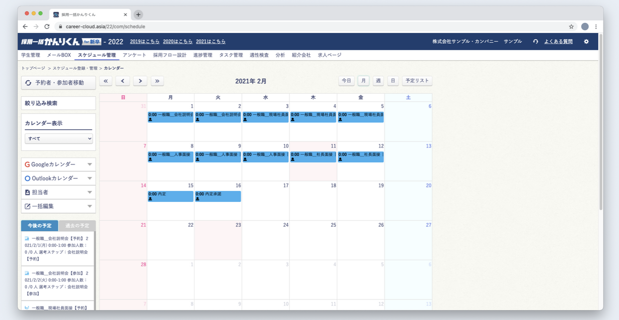Go to next month with right arrow
This screenshot has height=320, width=619.
click(x=140, y=81)
